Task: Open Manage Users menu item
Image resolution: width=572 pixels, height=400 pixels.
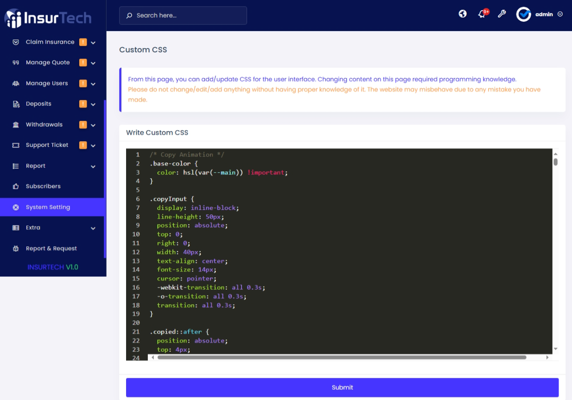Action: click(52, 83)
